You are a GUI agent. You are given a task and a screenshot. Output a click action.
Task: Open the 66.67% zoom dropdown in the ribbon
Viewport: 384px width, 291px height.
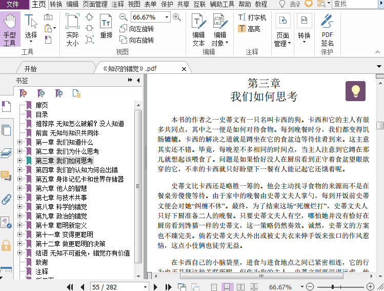(x=167, y=17)
